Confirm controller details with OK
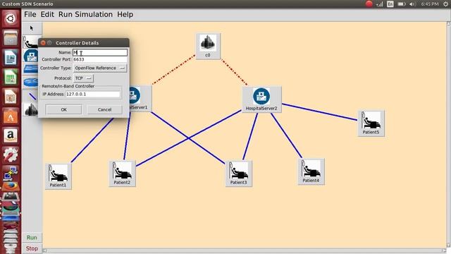 (x=63, y=109)
